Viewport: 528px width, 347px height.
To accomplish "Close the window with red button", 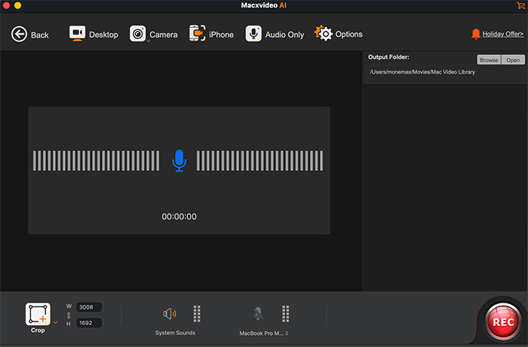I will pyautogui.click(x=6, y=5).
